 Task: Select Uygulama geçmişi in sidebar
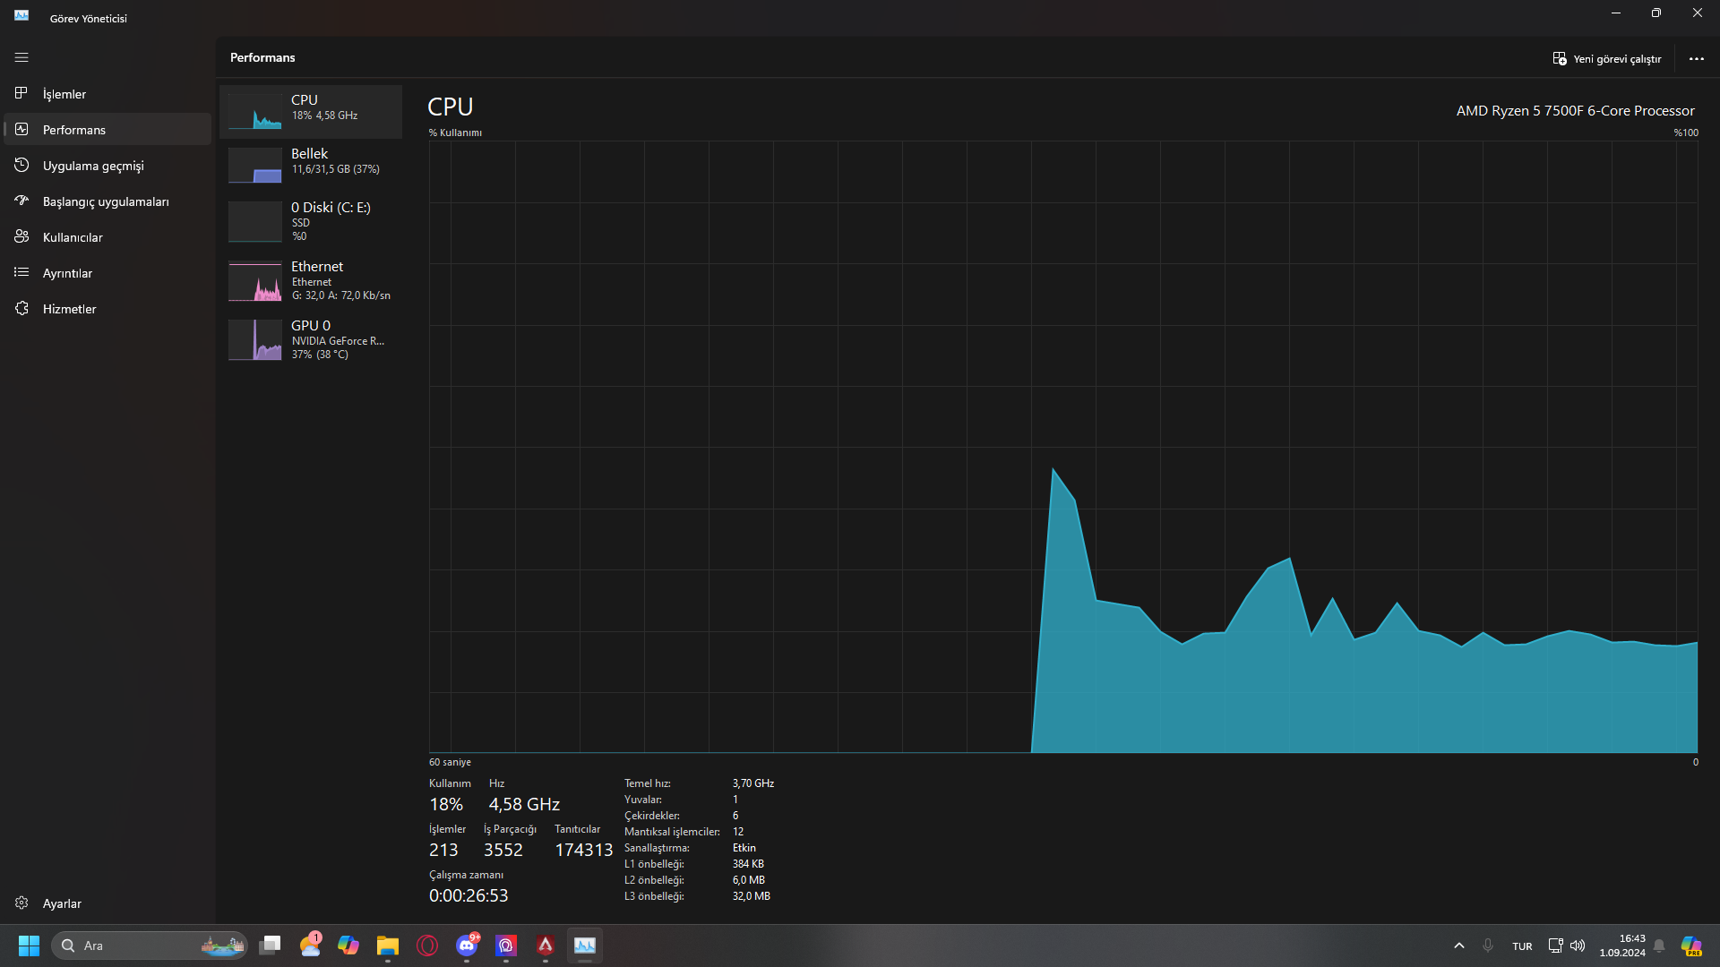click(93, 166)
